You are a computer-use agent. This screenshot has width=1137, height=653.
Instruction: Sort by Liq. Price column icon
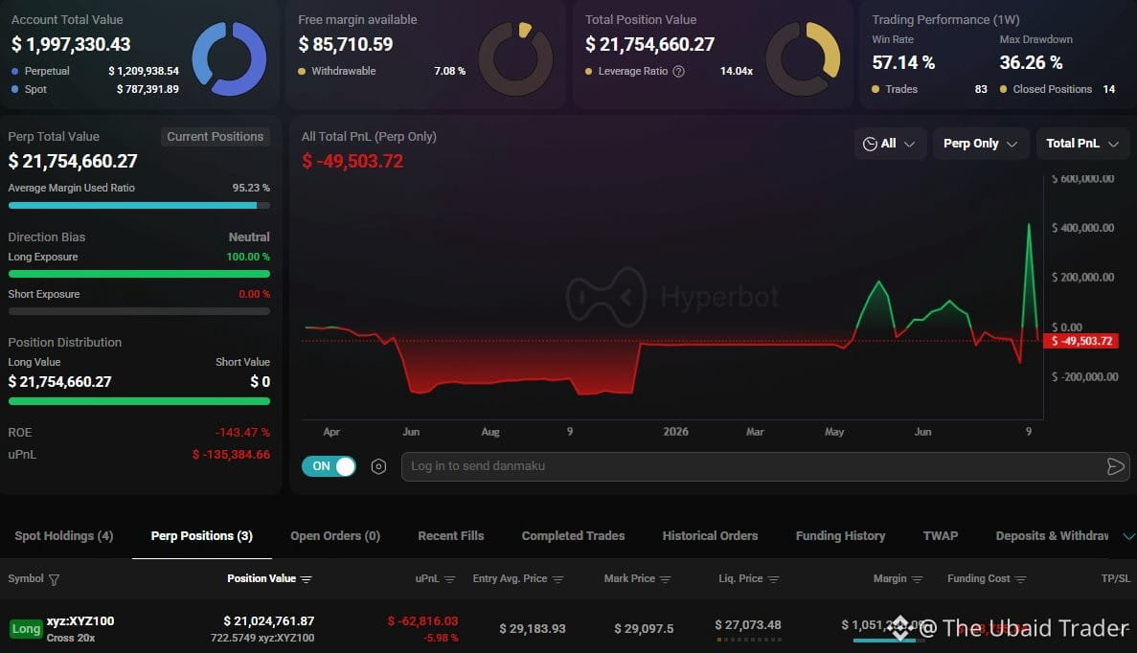[x=773, y=579]
